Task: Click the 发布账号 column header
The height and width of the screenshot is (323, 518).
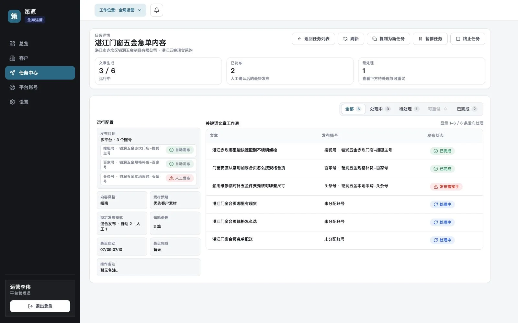Action: (x=330, y=136)
